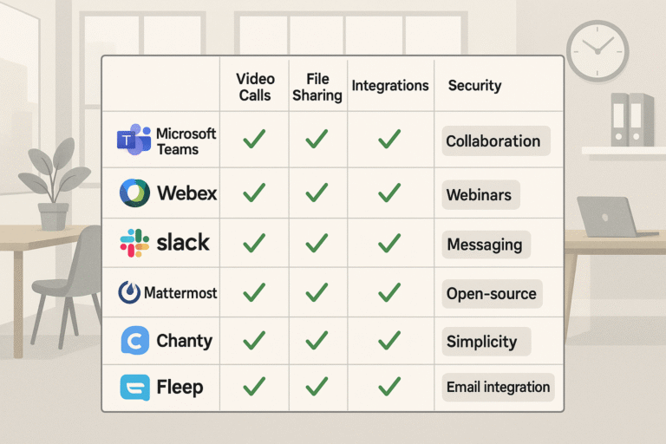Click the Microsoft Teams name text
Image resolution: width=666 pixels, height=444 pixels.
(x=186, y=141)
